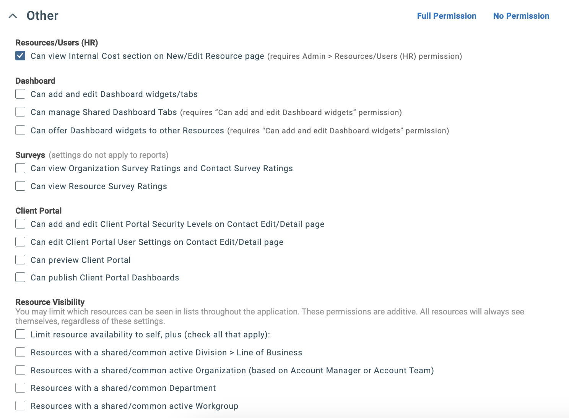569x418 pixels.
Task: Click the Full Permission link
Action: click(x=446, y=16)
